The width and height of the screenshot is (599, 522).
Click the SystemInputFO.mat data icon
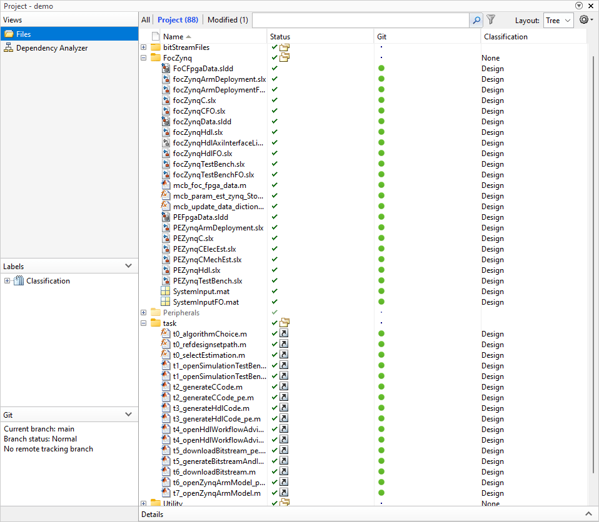click(166, 302)
